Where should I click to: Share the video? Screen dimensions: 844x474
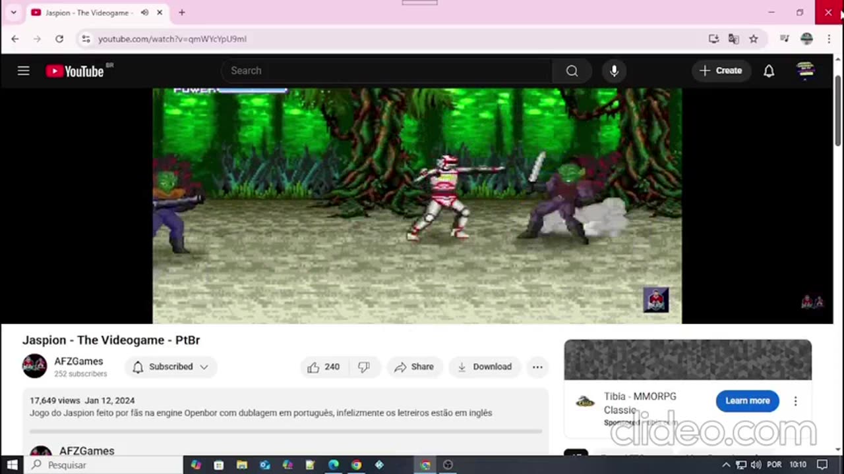(x=414, y=367)
